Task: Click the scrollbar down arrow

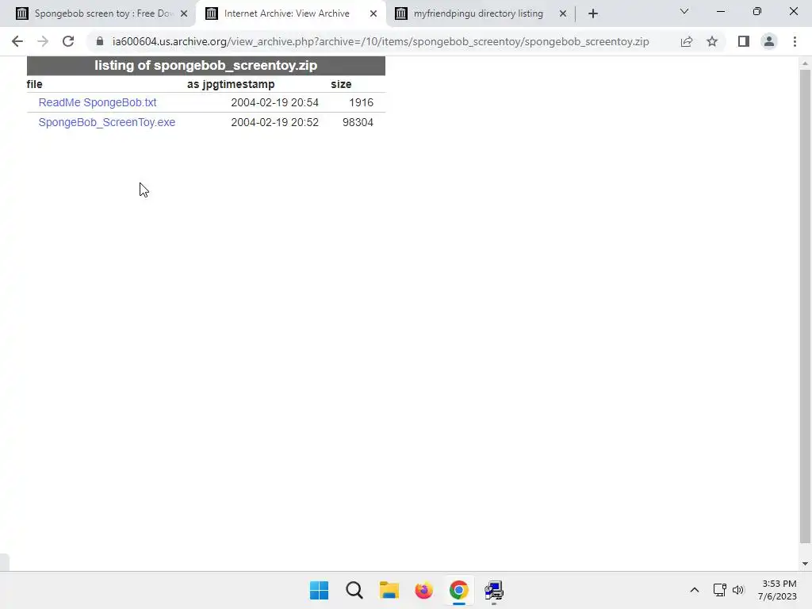Action: click(x=805, y=564)
